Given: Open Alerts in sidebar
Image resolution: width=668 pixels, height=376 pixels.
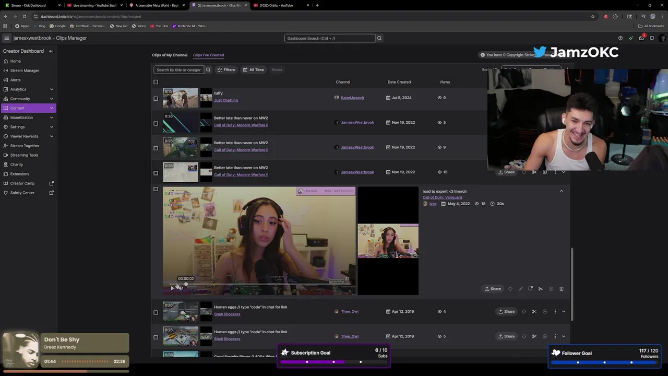Looking at the screenshot, I should [x=16, y=80].
